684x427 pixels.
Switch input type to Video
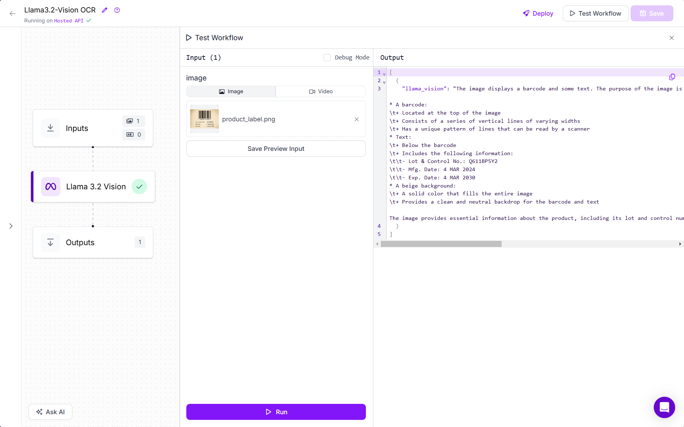tap(320, 91)
